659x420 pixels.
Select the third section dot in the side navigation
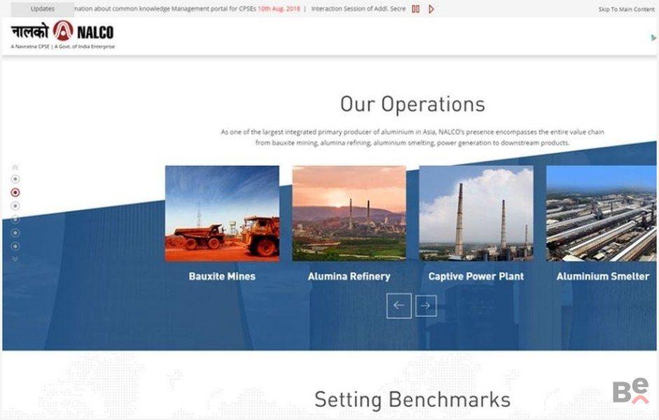(15, 206)
